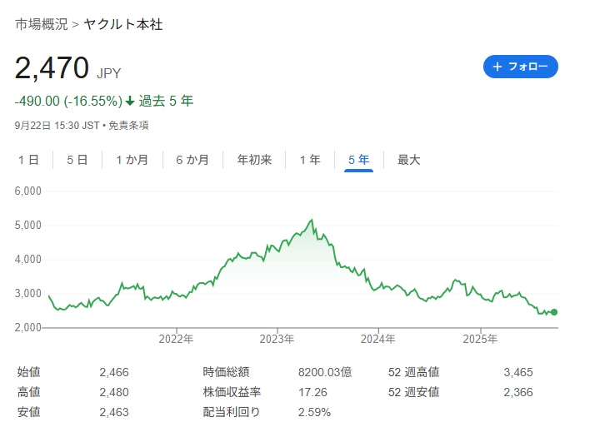Click the 配当利回り value 2.59%

314,412
